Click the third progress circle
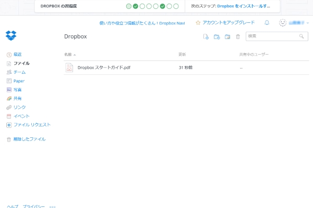The image size is (313, 208). [142, 6]
